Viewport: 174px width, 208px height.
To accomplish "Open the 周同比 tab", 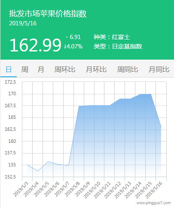I will click(128, 69).
